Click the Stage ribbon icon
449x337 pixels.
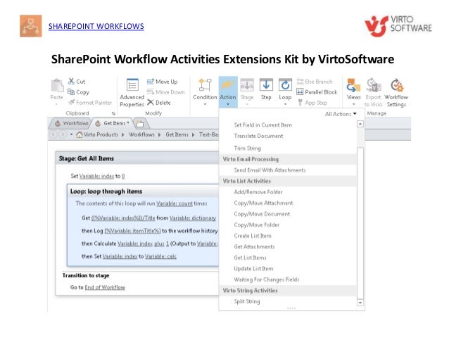point(247,85)
